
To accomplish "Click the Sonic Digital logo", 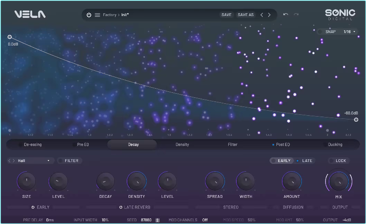I will tap(340, 15).
